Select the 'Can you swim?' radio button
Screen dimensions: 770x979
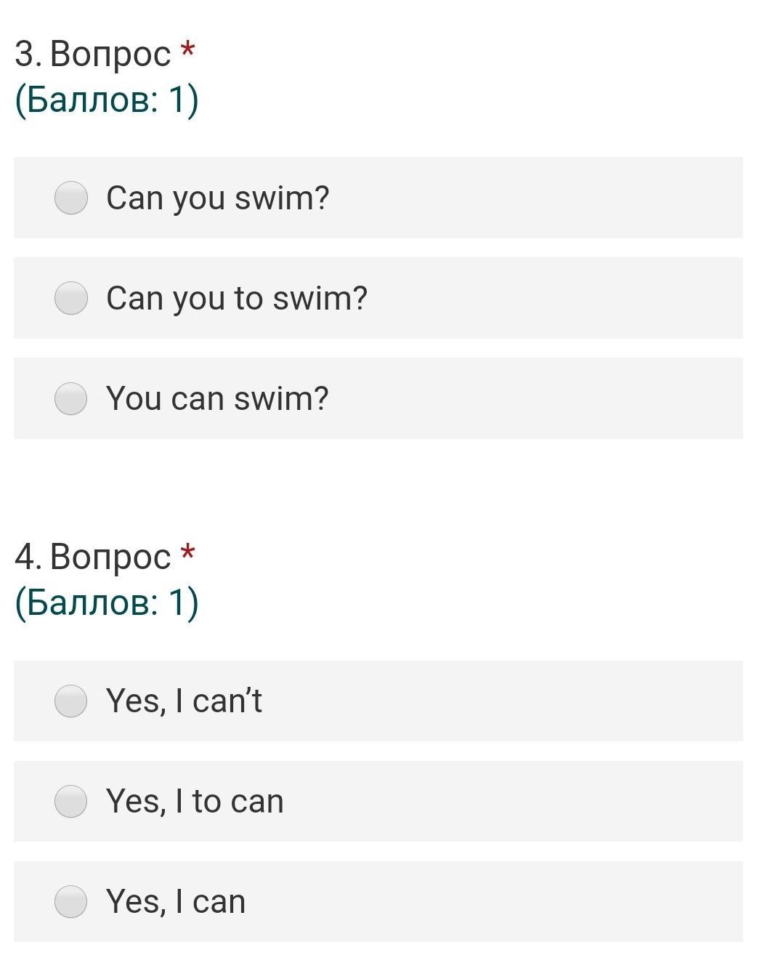pyautogui.click(x=71, y=198)
